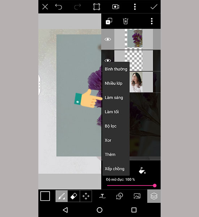Image resolution: width=199 pixels, height=217 pixels.
Task: Open the shape tool
Action: click(119, 196)
